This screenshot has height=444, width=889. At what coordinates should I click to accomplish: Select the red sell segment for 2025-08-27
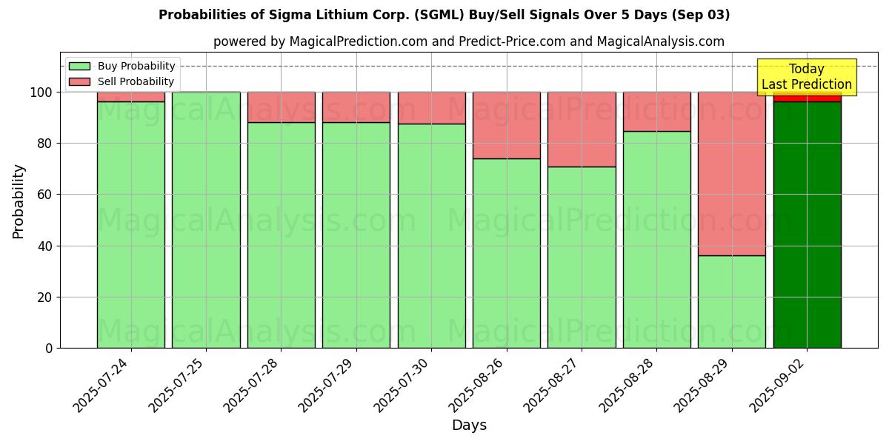click(x=582, y=129)
